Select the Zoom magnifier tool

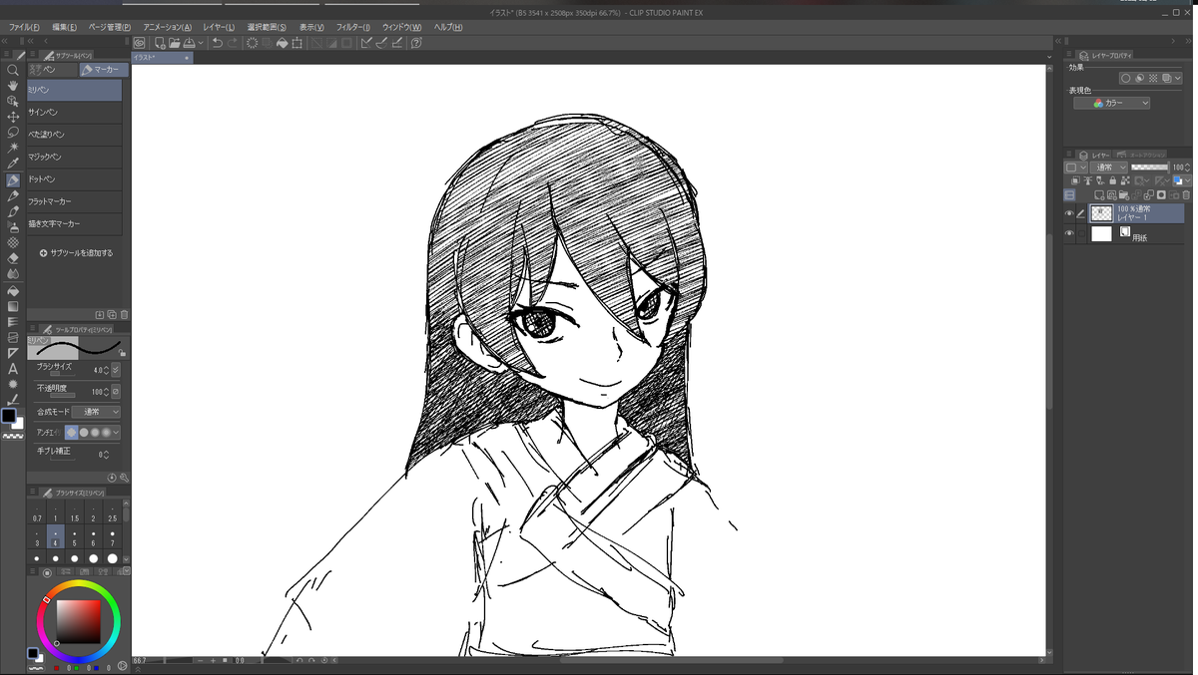pyautogui.click(x=13, y=71)
